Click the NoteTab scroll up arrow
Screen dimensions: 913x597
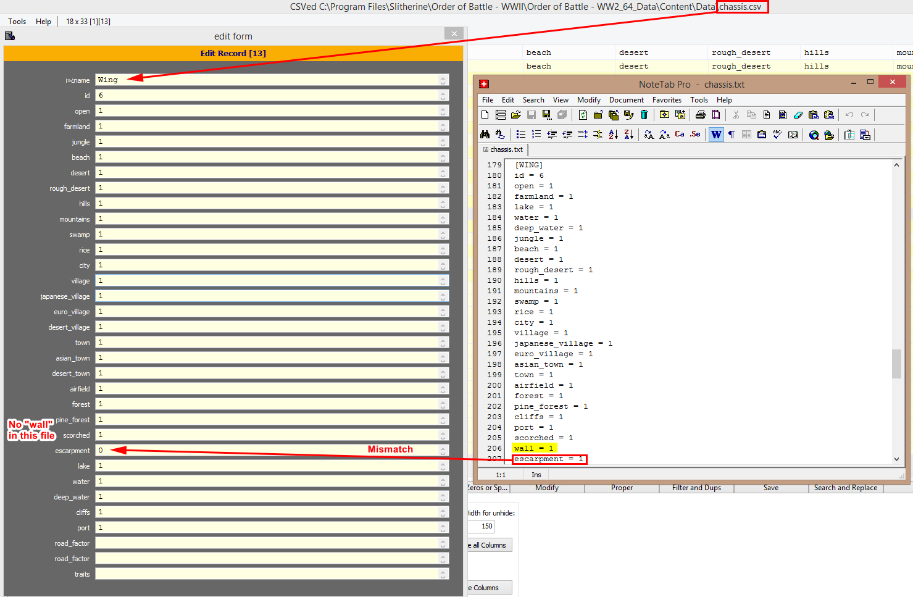point(896,165)
